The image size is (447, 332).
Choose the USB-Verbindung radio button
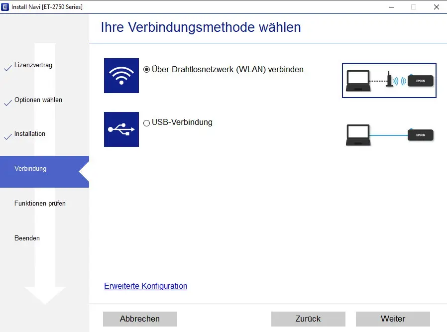click(x=146, y=123)
